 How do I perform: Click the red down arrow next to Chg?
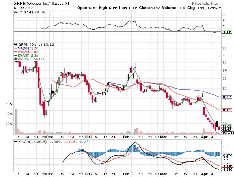coord(220,8)
